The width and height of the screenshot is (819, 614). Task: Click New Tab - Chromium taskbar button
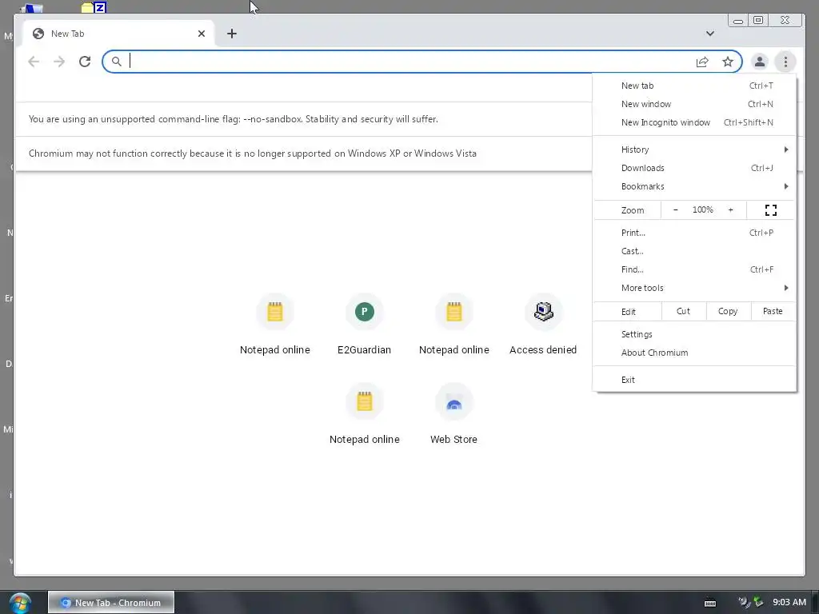pyautogui.click(x=110, y=603)
